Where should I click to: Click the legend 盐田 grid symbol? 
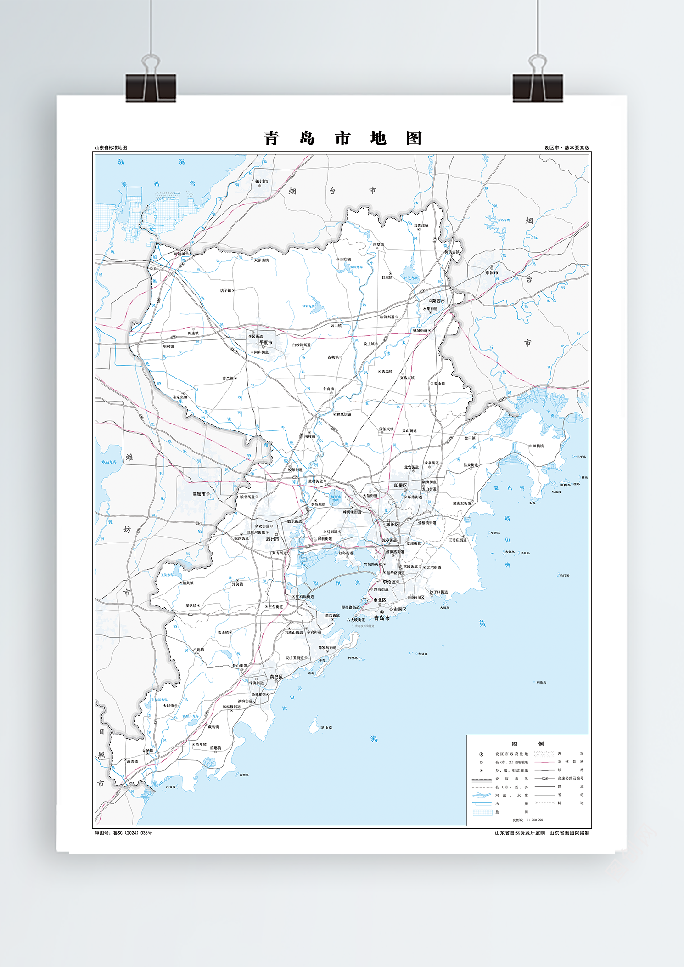(482, 812)
